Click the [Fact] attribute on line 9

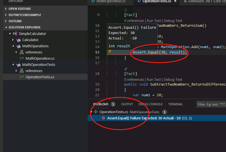[x=130, y=15]
